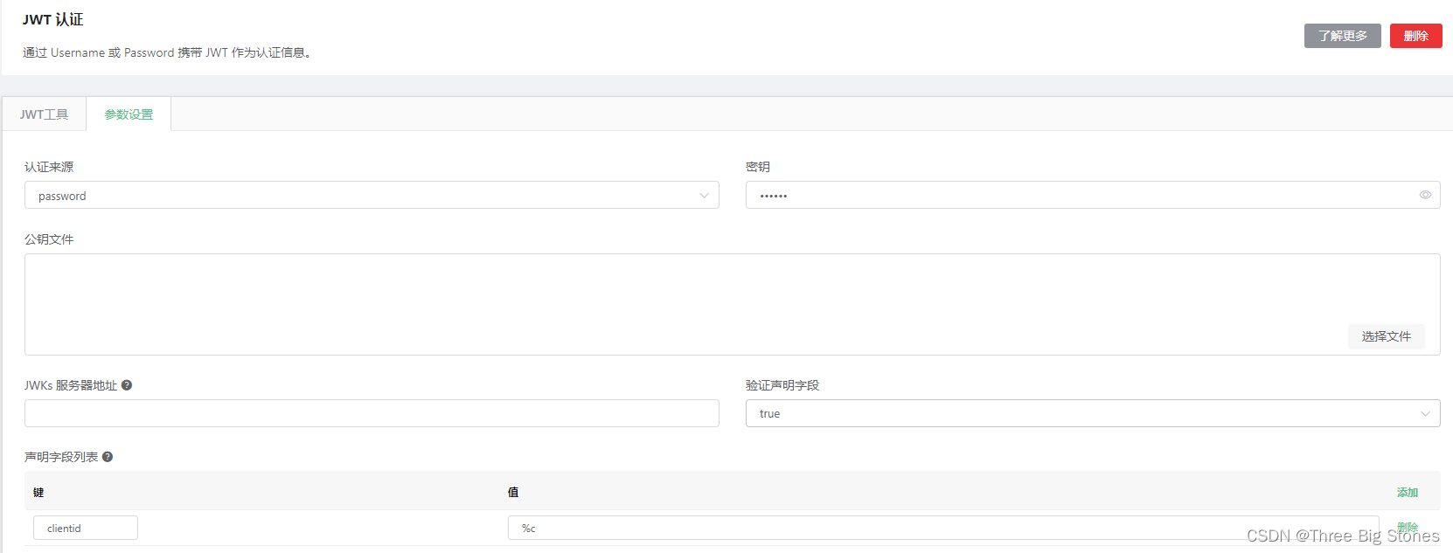1453x553 pixels.
Task: Click the help icon next to JWKs 服务器地址
Action: (127, 385)
